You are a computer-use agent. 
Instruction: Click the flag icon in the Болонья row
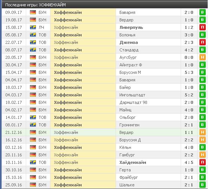coord(33,35)
